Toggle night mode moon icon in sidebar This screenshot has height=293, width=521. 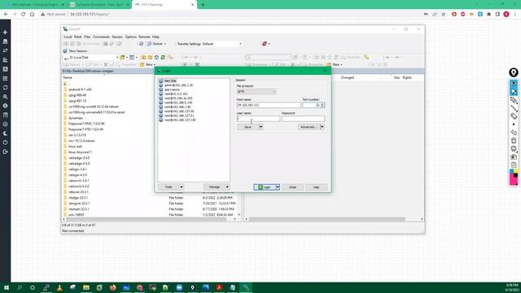coord(5,133)
